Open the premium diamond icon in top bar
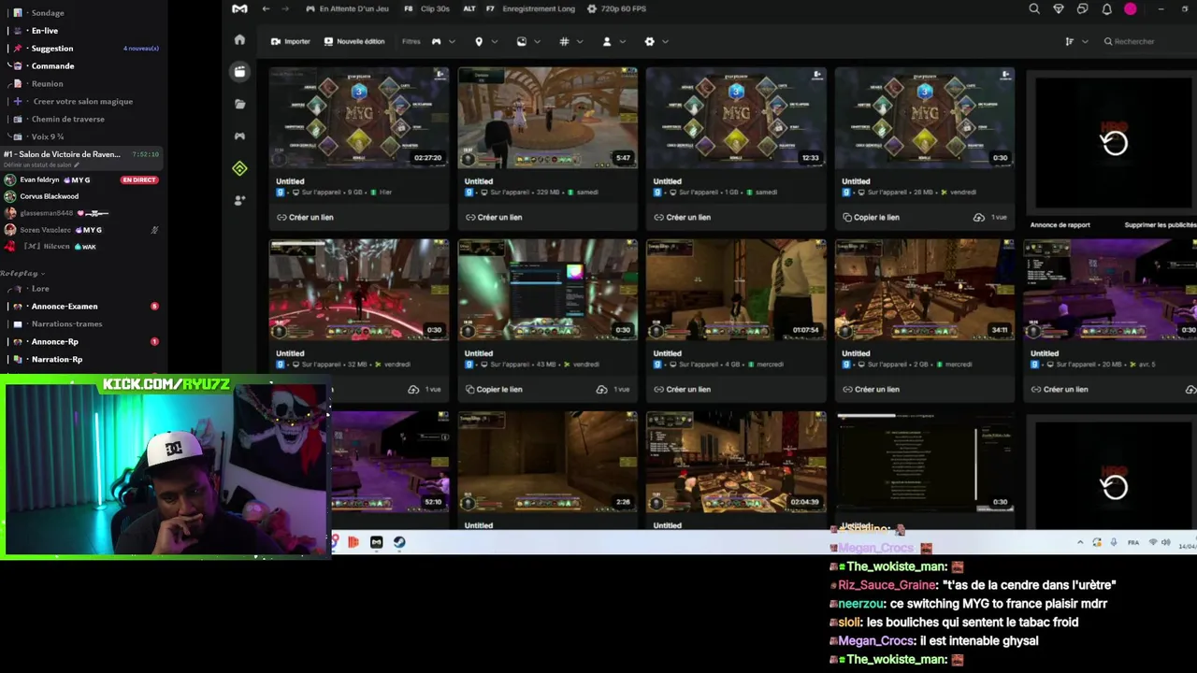 point(1059,8)
